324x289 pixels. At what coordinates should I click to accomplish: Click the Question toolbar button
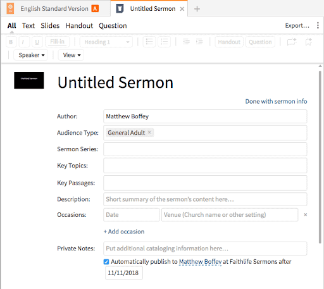(x=260, y=42)
